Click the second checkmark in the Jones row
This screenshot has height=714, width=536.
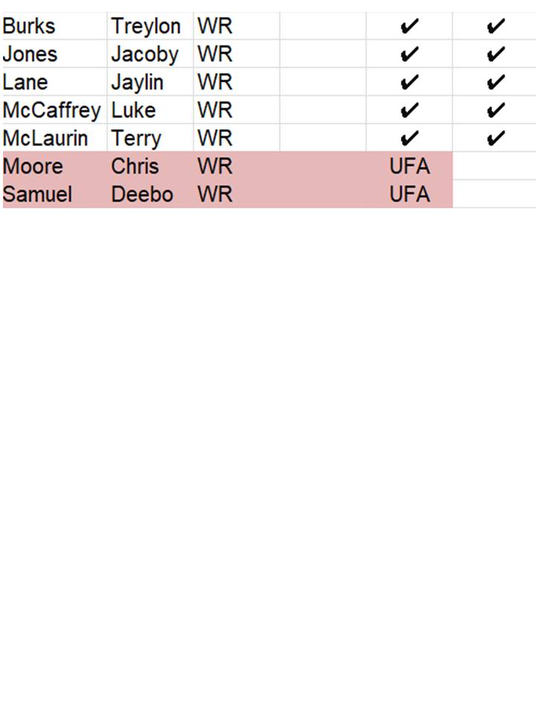click(x=495, y=54)
